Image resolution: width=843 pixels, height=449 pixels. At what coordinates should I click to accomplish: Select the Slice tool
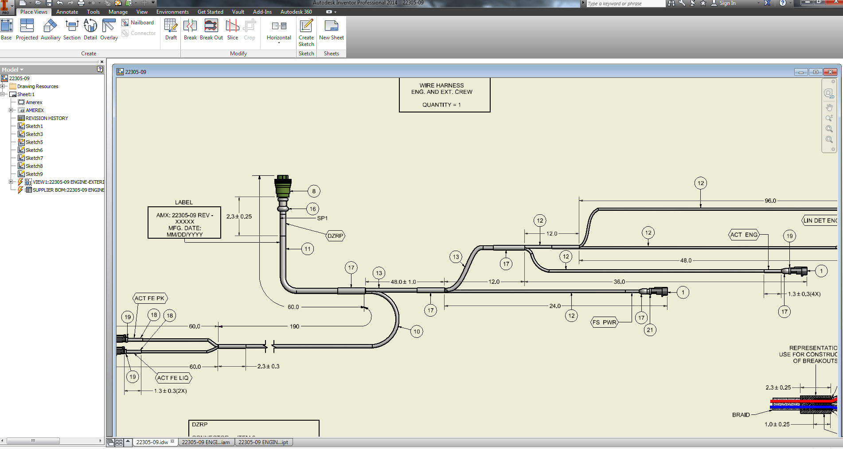pos(233,30)
